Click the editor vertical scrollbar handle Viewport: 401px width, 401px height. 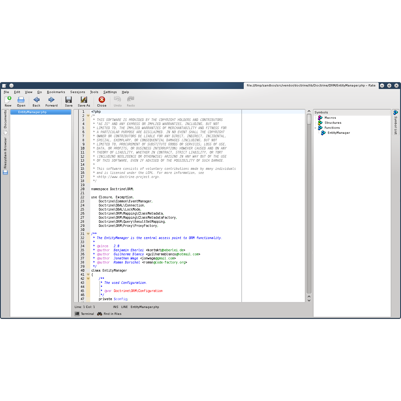point(309,119)
